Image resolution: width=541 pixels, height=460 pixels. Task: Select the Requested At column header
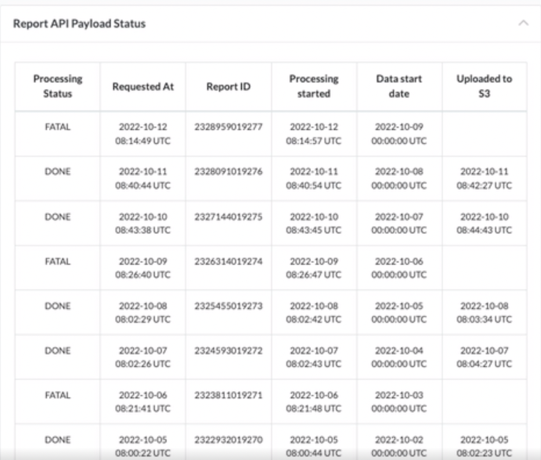click(143, 87)
